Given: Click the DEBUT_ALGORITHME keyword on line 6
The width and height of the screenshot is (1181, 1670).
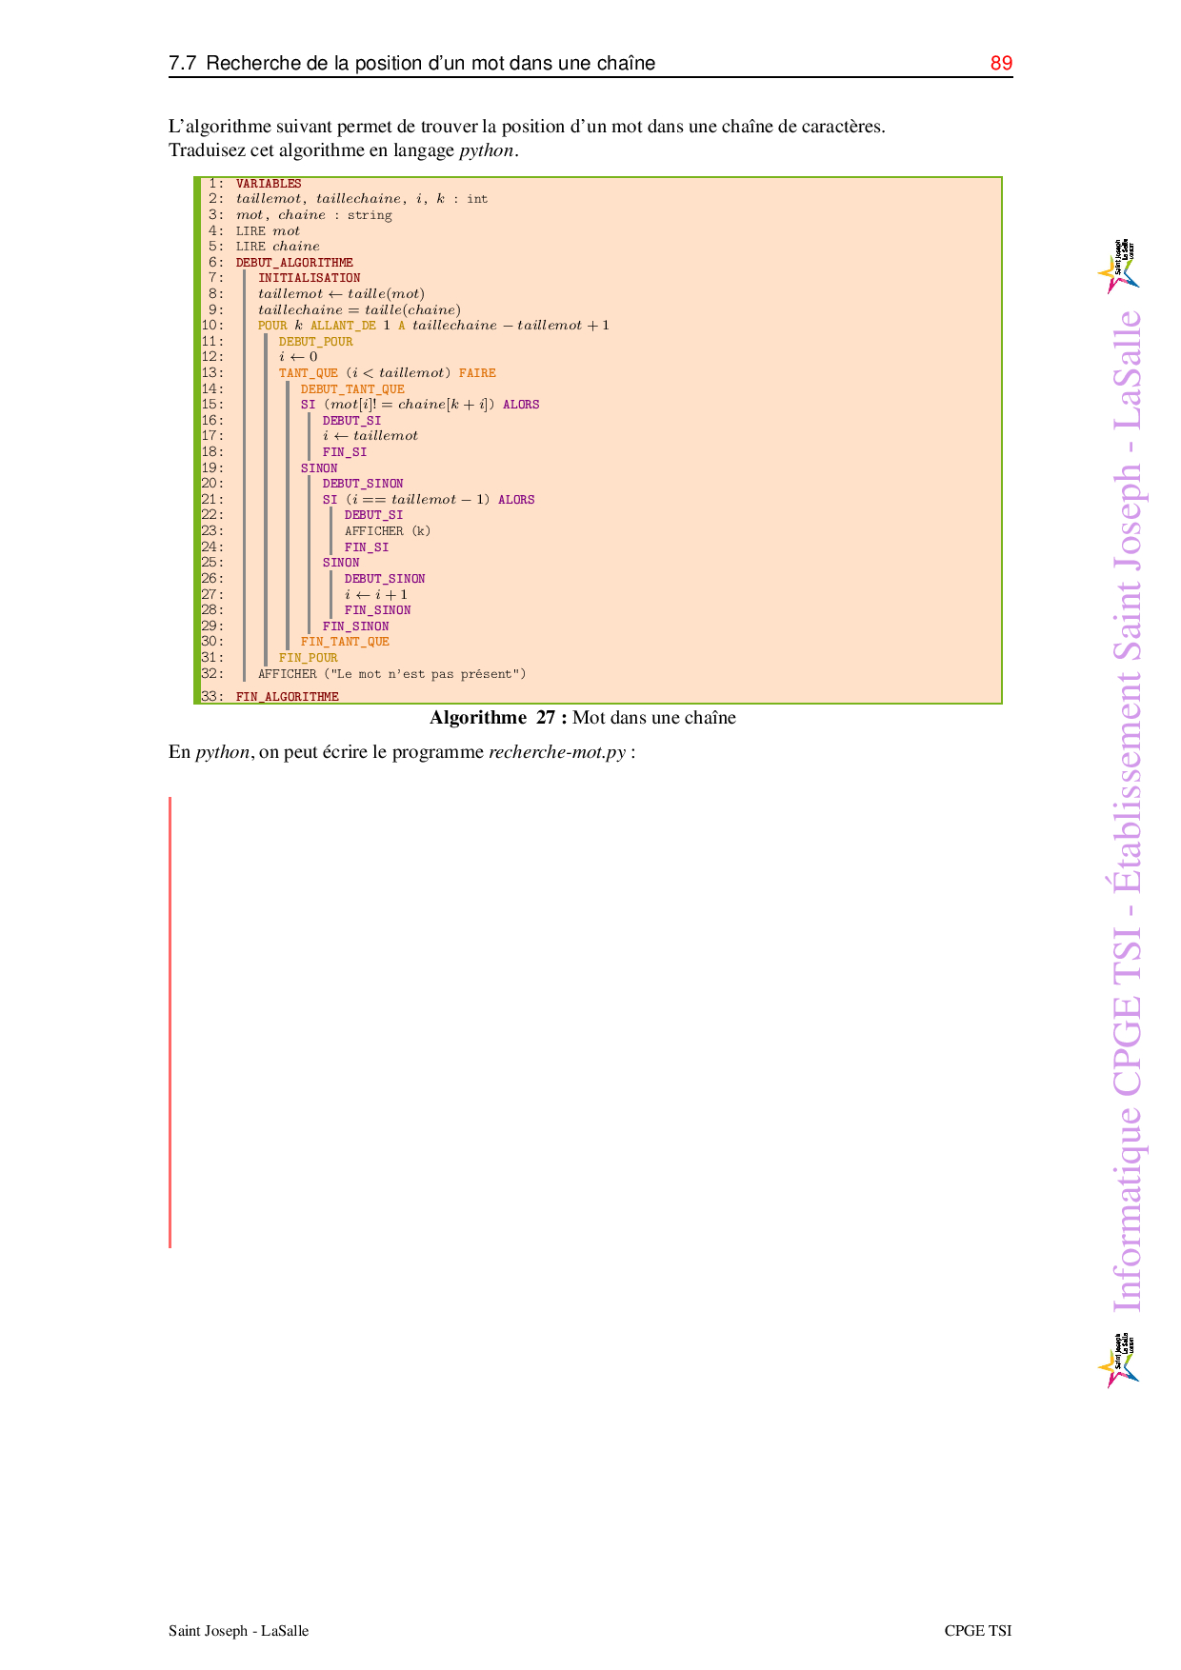Looking at the screenshot, I should (x=294, y=263).
